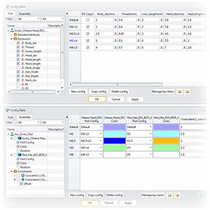This screenshot has height=210, width=210.
Task: Click the Screw_Cheese Head_ISO part icon at tree root
Action: tap(12, 31)
